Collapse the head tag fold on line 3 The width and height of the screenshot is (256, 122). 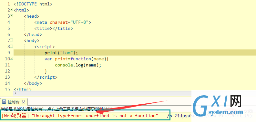pos(11,16)
